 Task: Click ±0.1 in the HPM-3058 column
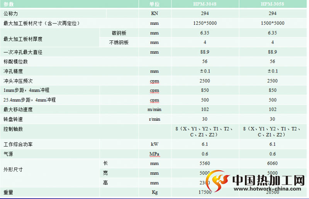coord(273,71)
